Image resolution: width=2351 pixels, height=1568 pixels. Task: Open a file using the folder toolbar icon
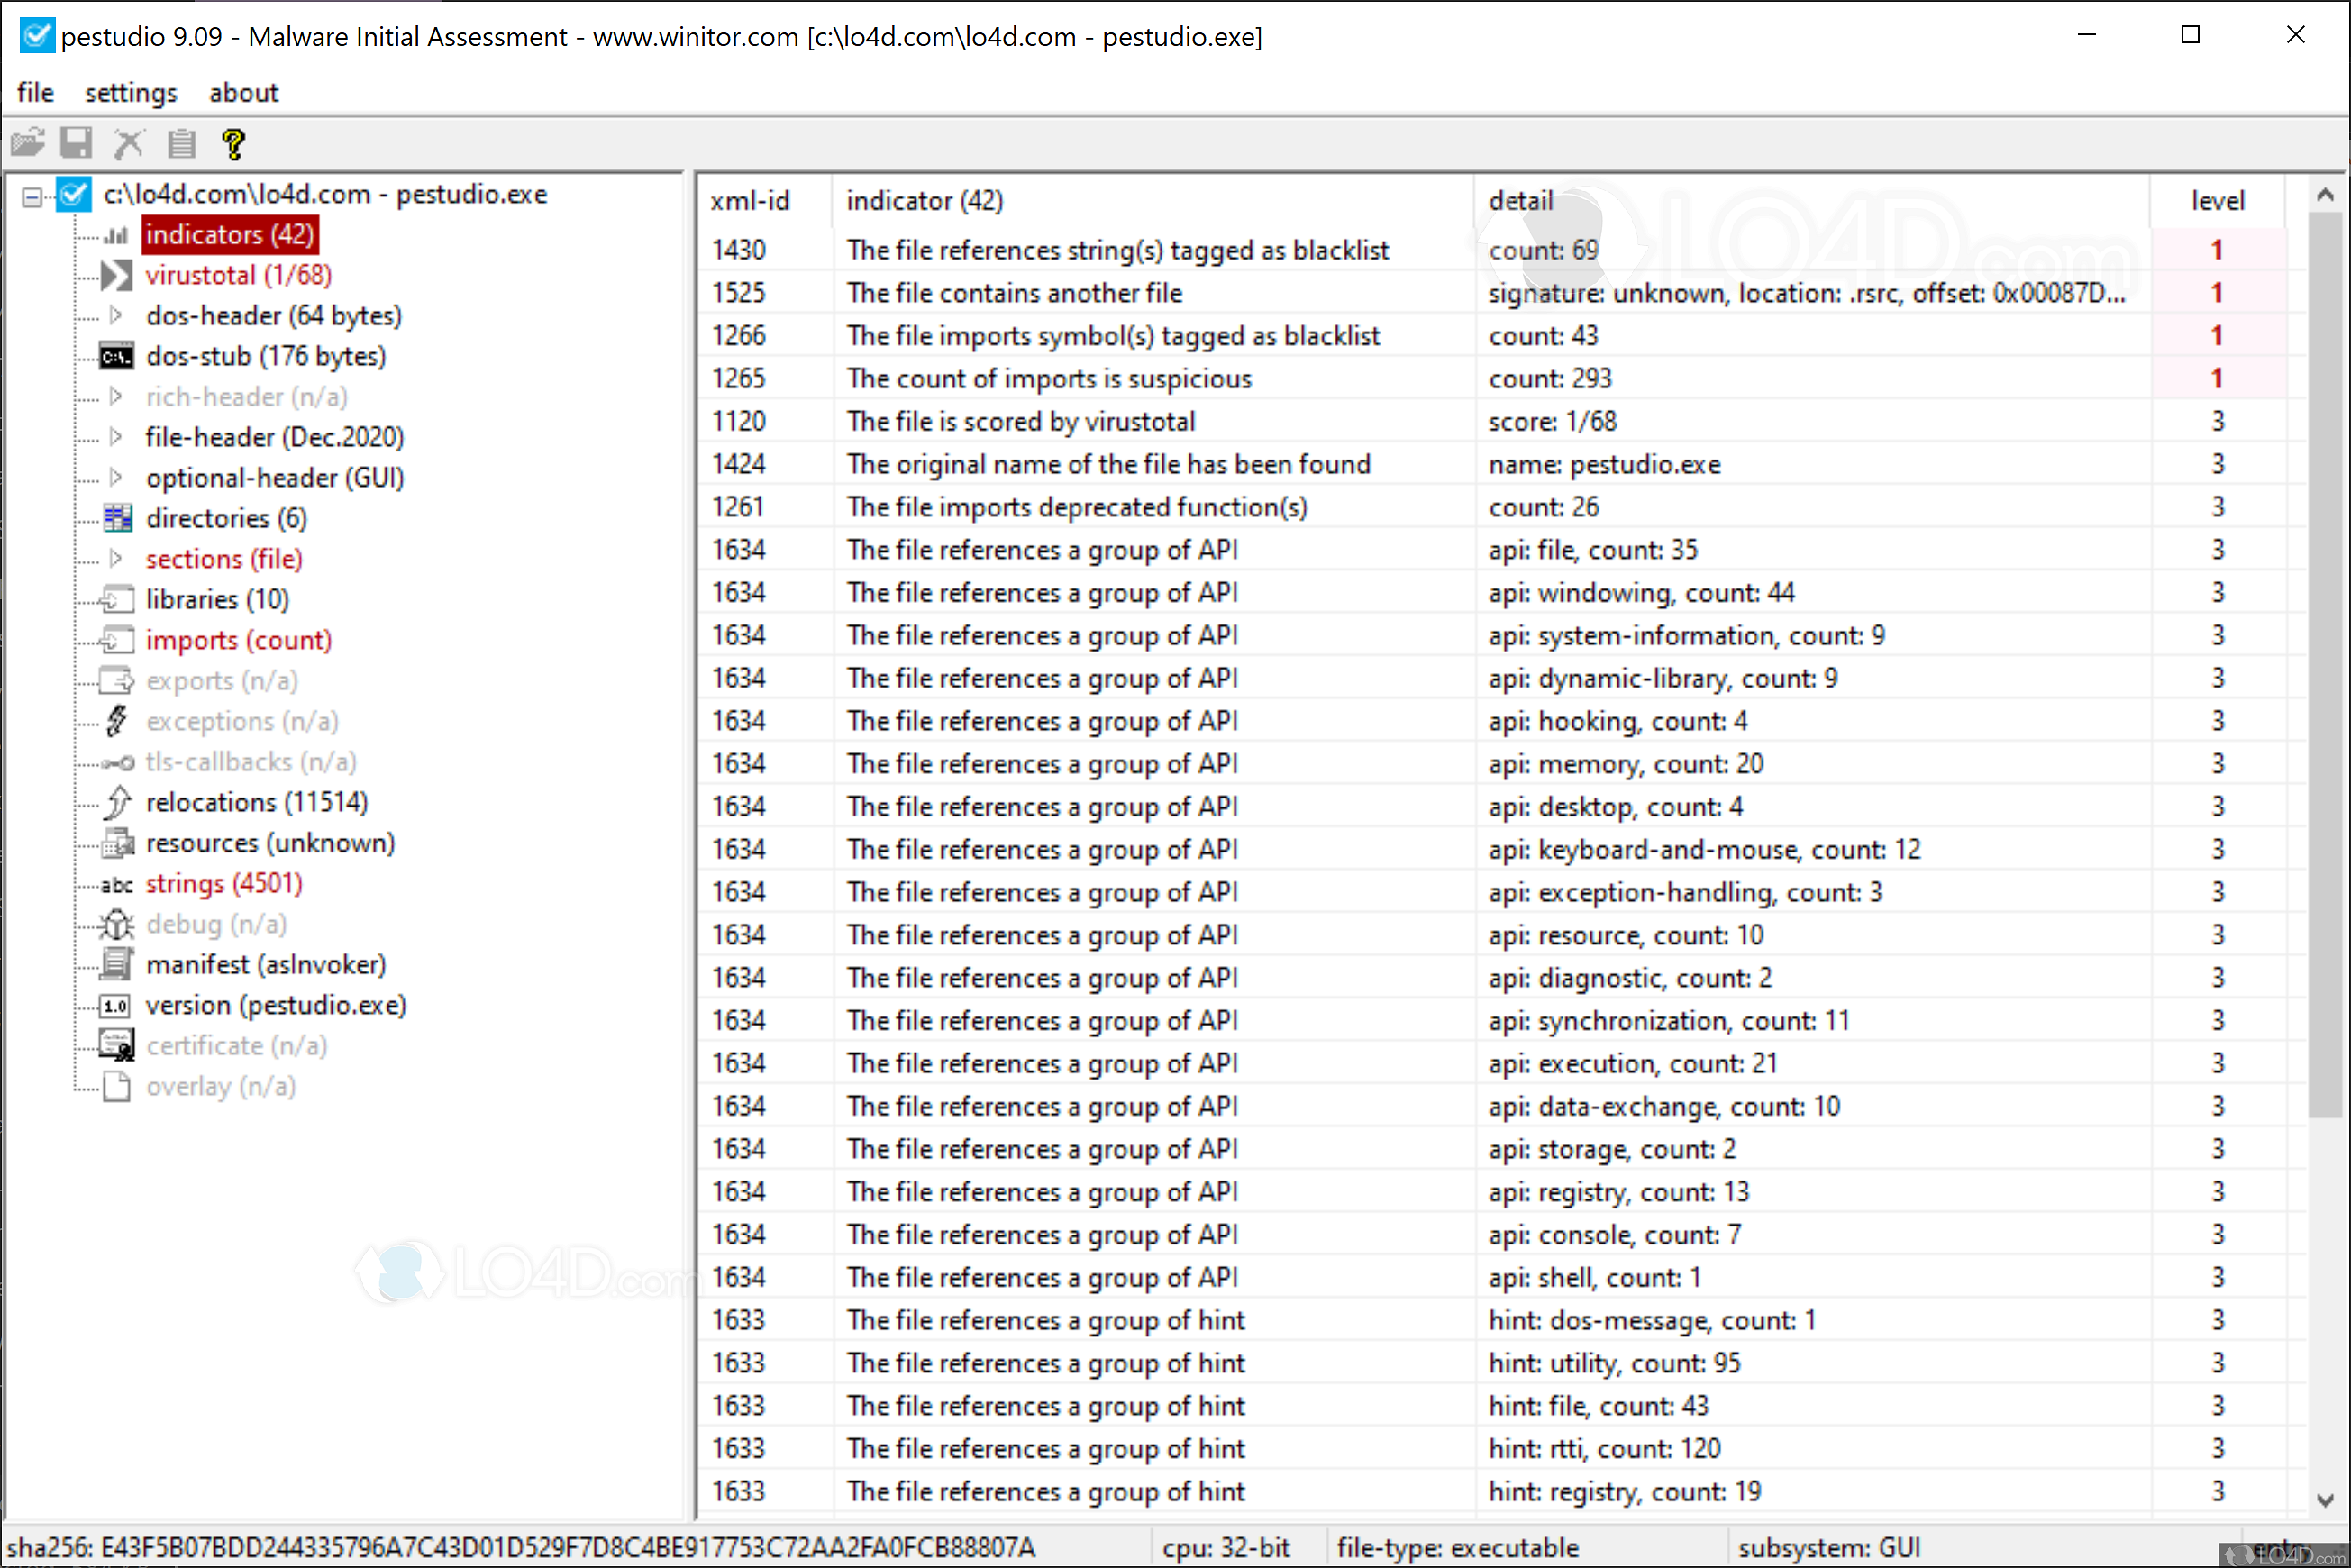[28, 142]
